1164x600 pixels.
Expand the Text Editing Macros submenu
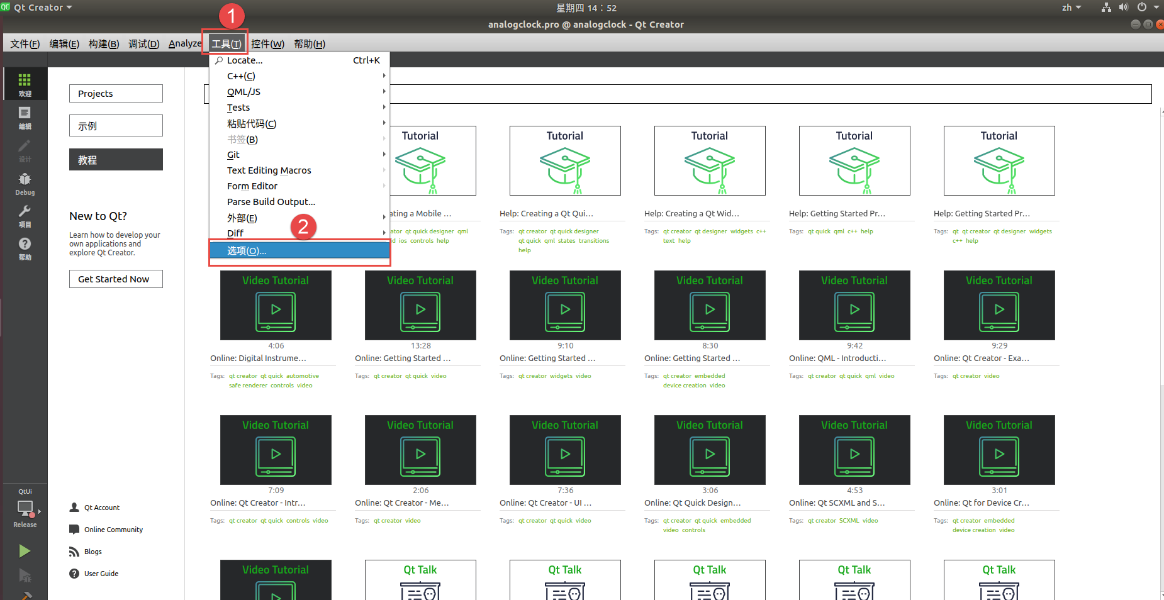tap(299, 170)
